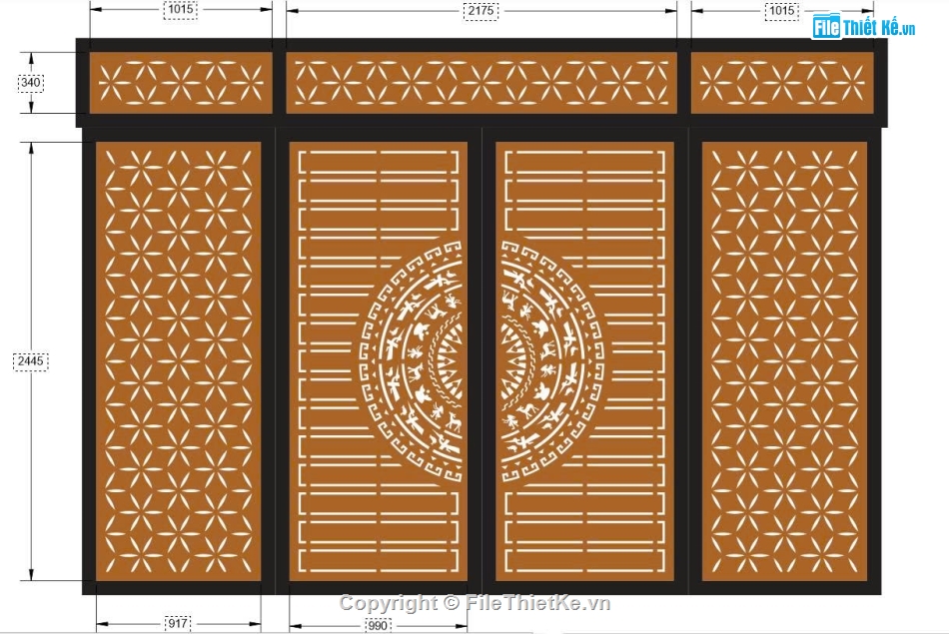The image size is (949, 634).
Task: Pick the 917 width dimension label
Action: pos(178,624)
